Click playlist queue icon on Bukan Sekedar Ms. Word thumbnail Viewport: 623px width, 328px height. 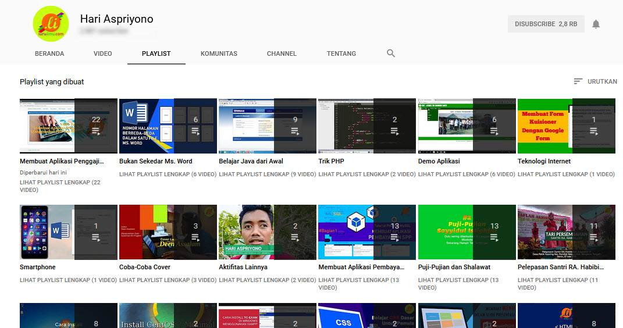[195, 131]
